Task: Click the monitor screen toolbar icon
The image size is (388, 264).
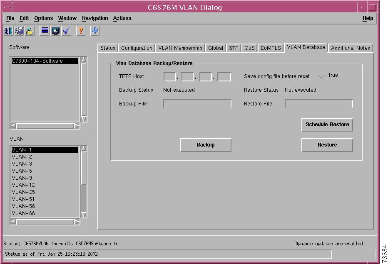Action: click(55, 31)
